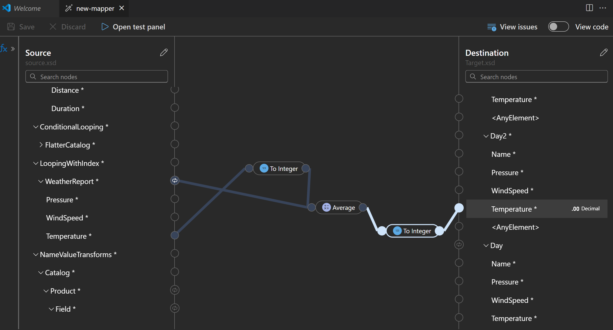Open the fx functions panel icon

pos(4,48)
